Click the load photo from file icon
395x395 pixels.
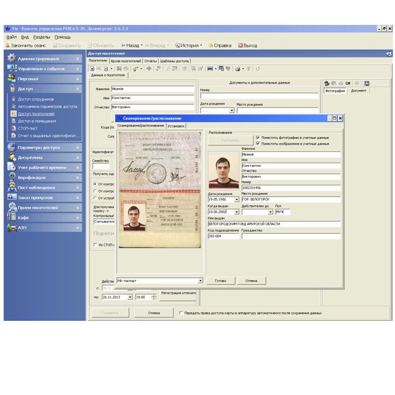coord(327,83)
